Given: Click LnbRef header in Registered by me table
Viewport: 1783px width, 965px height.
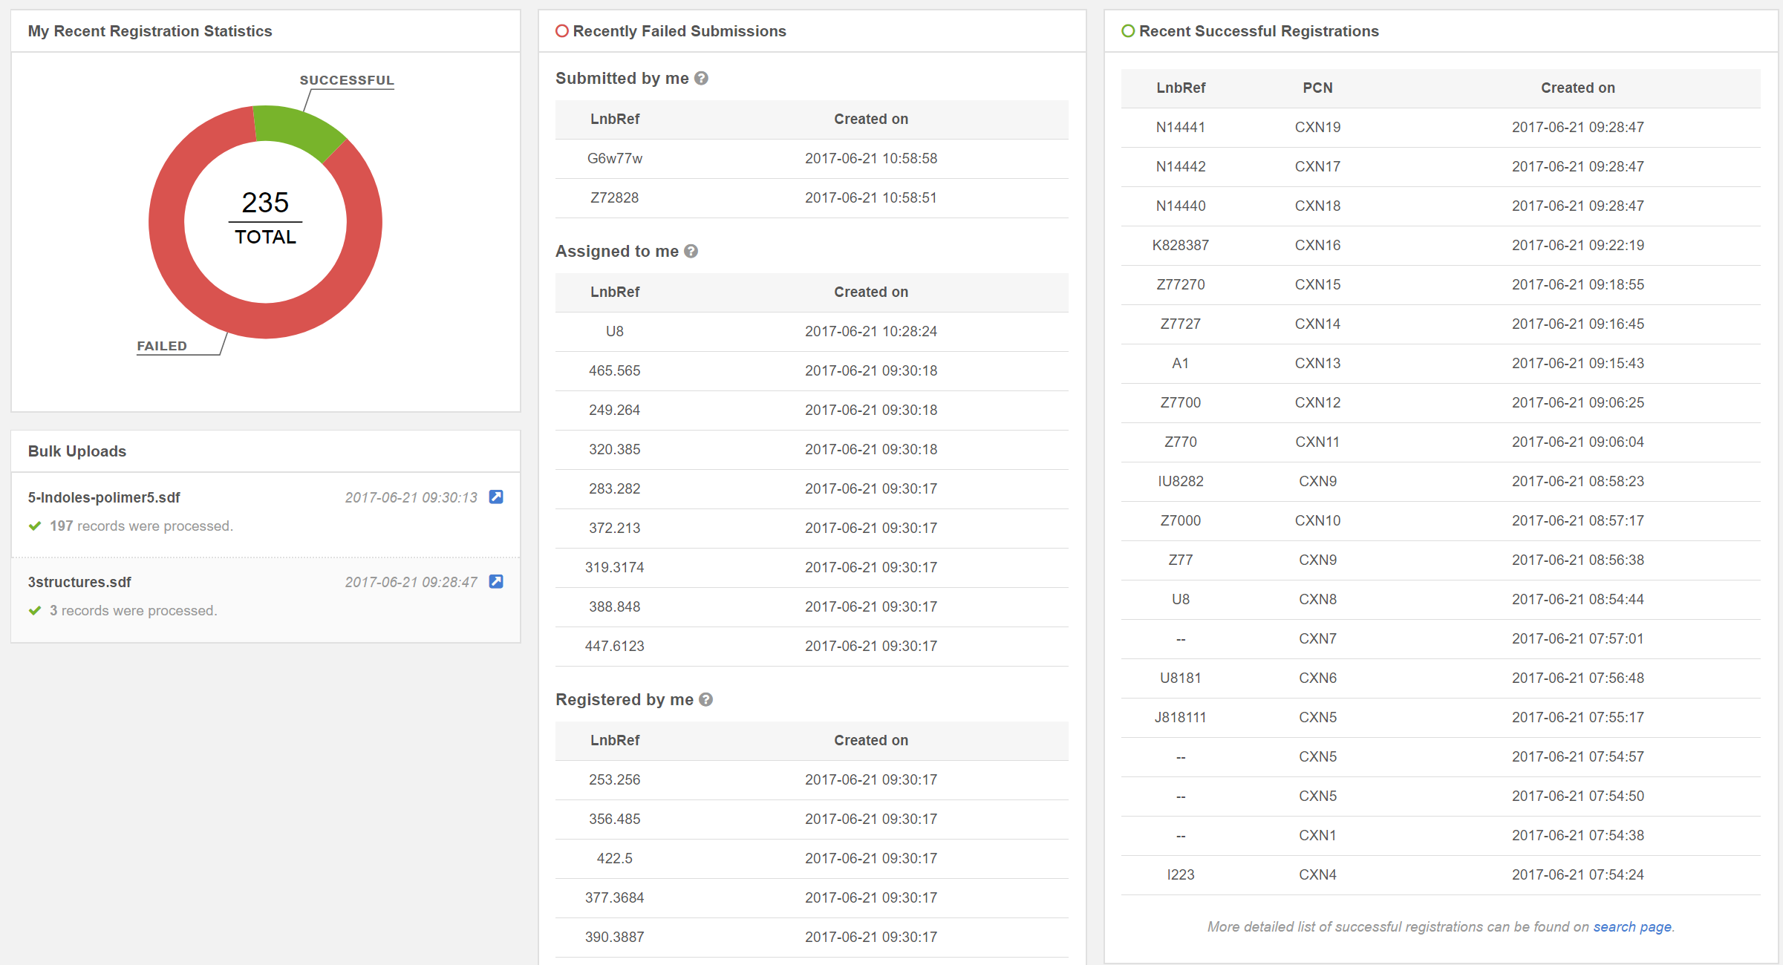Looking at the screenshot, I should [x=615, y=740].
